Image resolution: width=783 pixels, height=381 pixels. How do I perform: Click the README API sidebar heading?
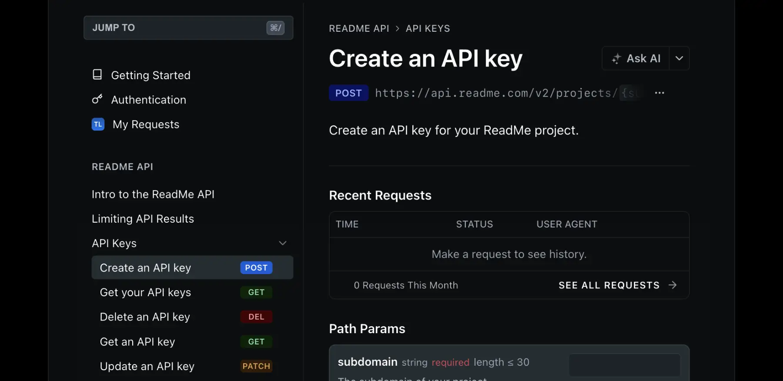pyautogui.click(x=122, y=167)
